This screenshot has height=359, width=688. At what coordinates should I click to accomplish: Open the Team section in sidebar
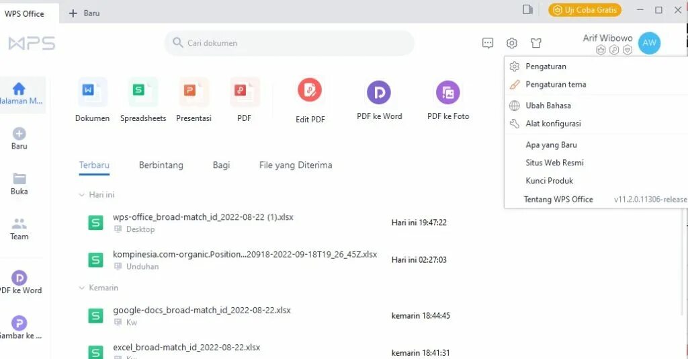[19, 229]
